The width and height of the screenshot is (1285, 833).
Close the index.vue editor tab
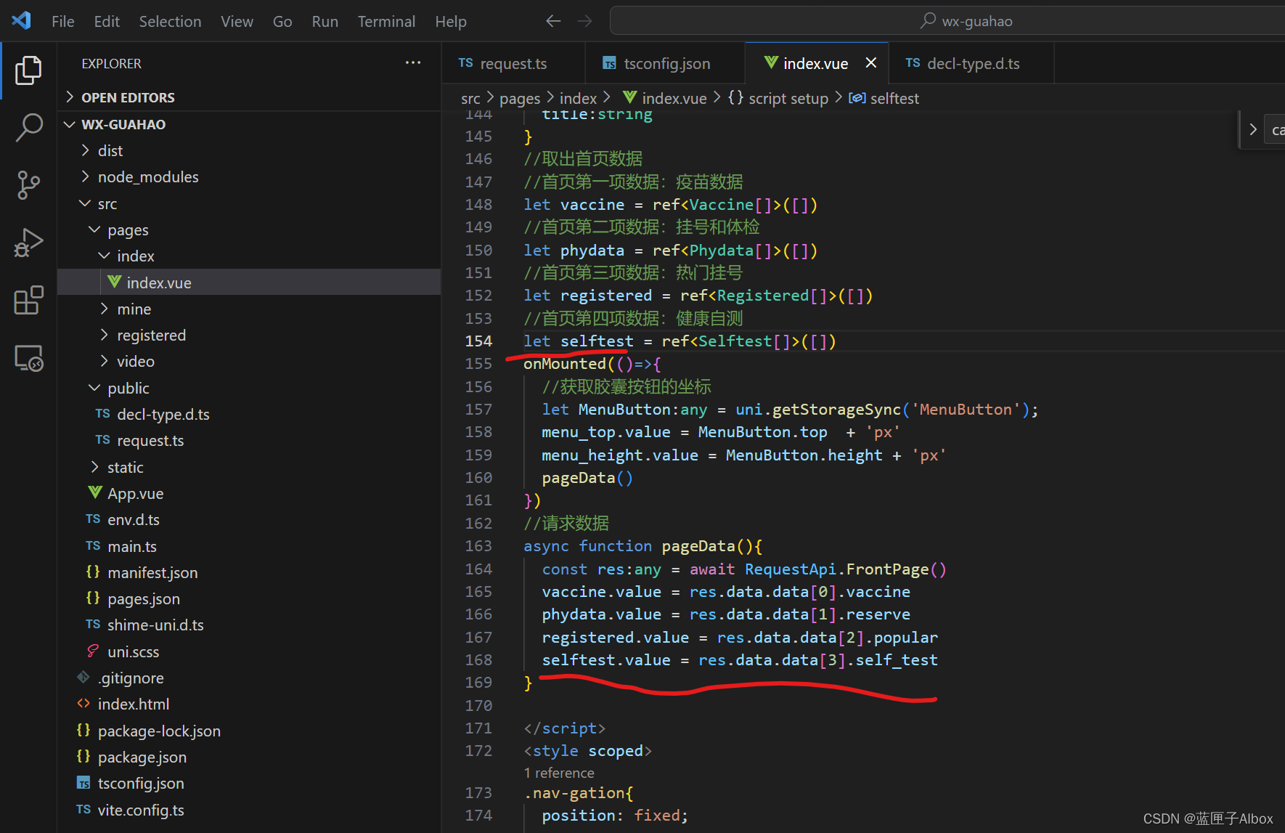click(871, 63)
